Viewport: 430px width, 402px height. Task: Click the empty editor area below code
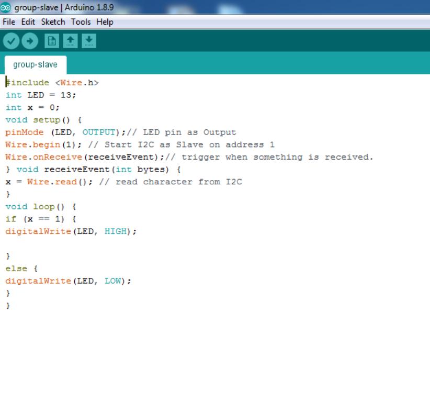coord(215,354)
